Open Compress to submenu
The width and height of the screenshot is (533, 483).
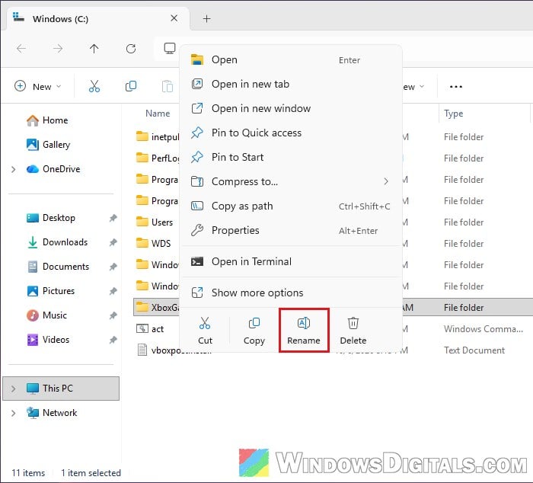click(291, 181)
